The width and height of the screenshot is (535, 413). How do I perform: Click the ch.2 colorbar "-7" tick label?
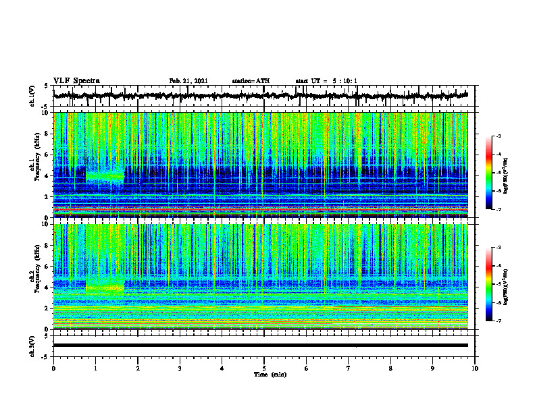pos(499,321)
